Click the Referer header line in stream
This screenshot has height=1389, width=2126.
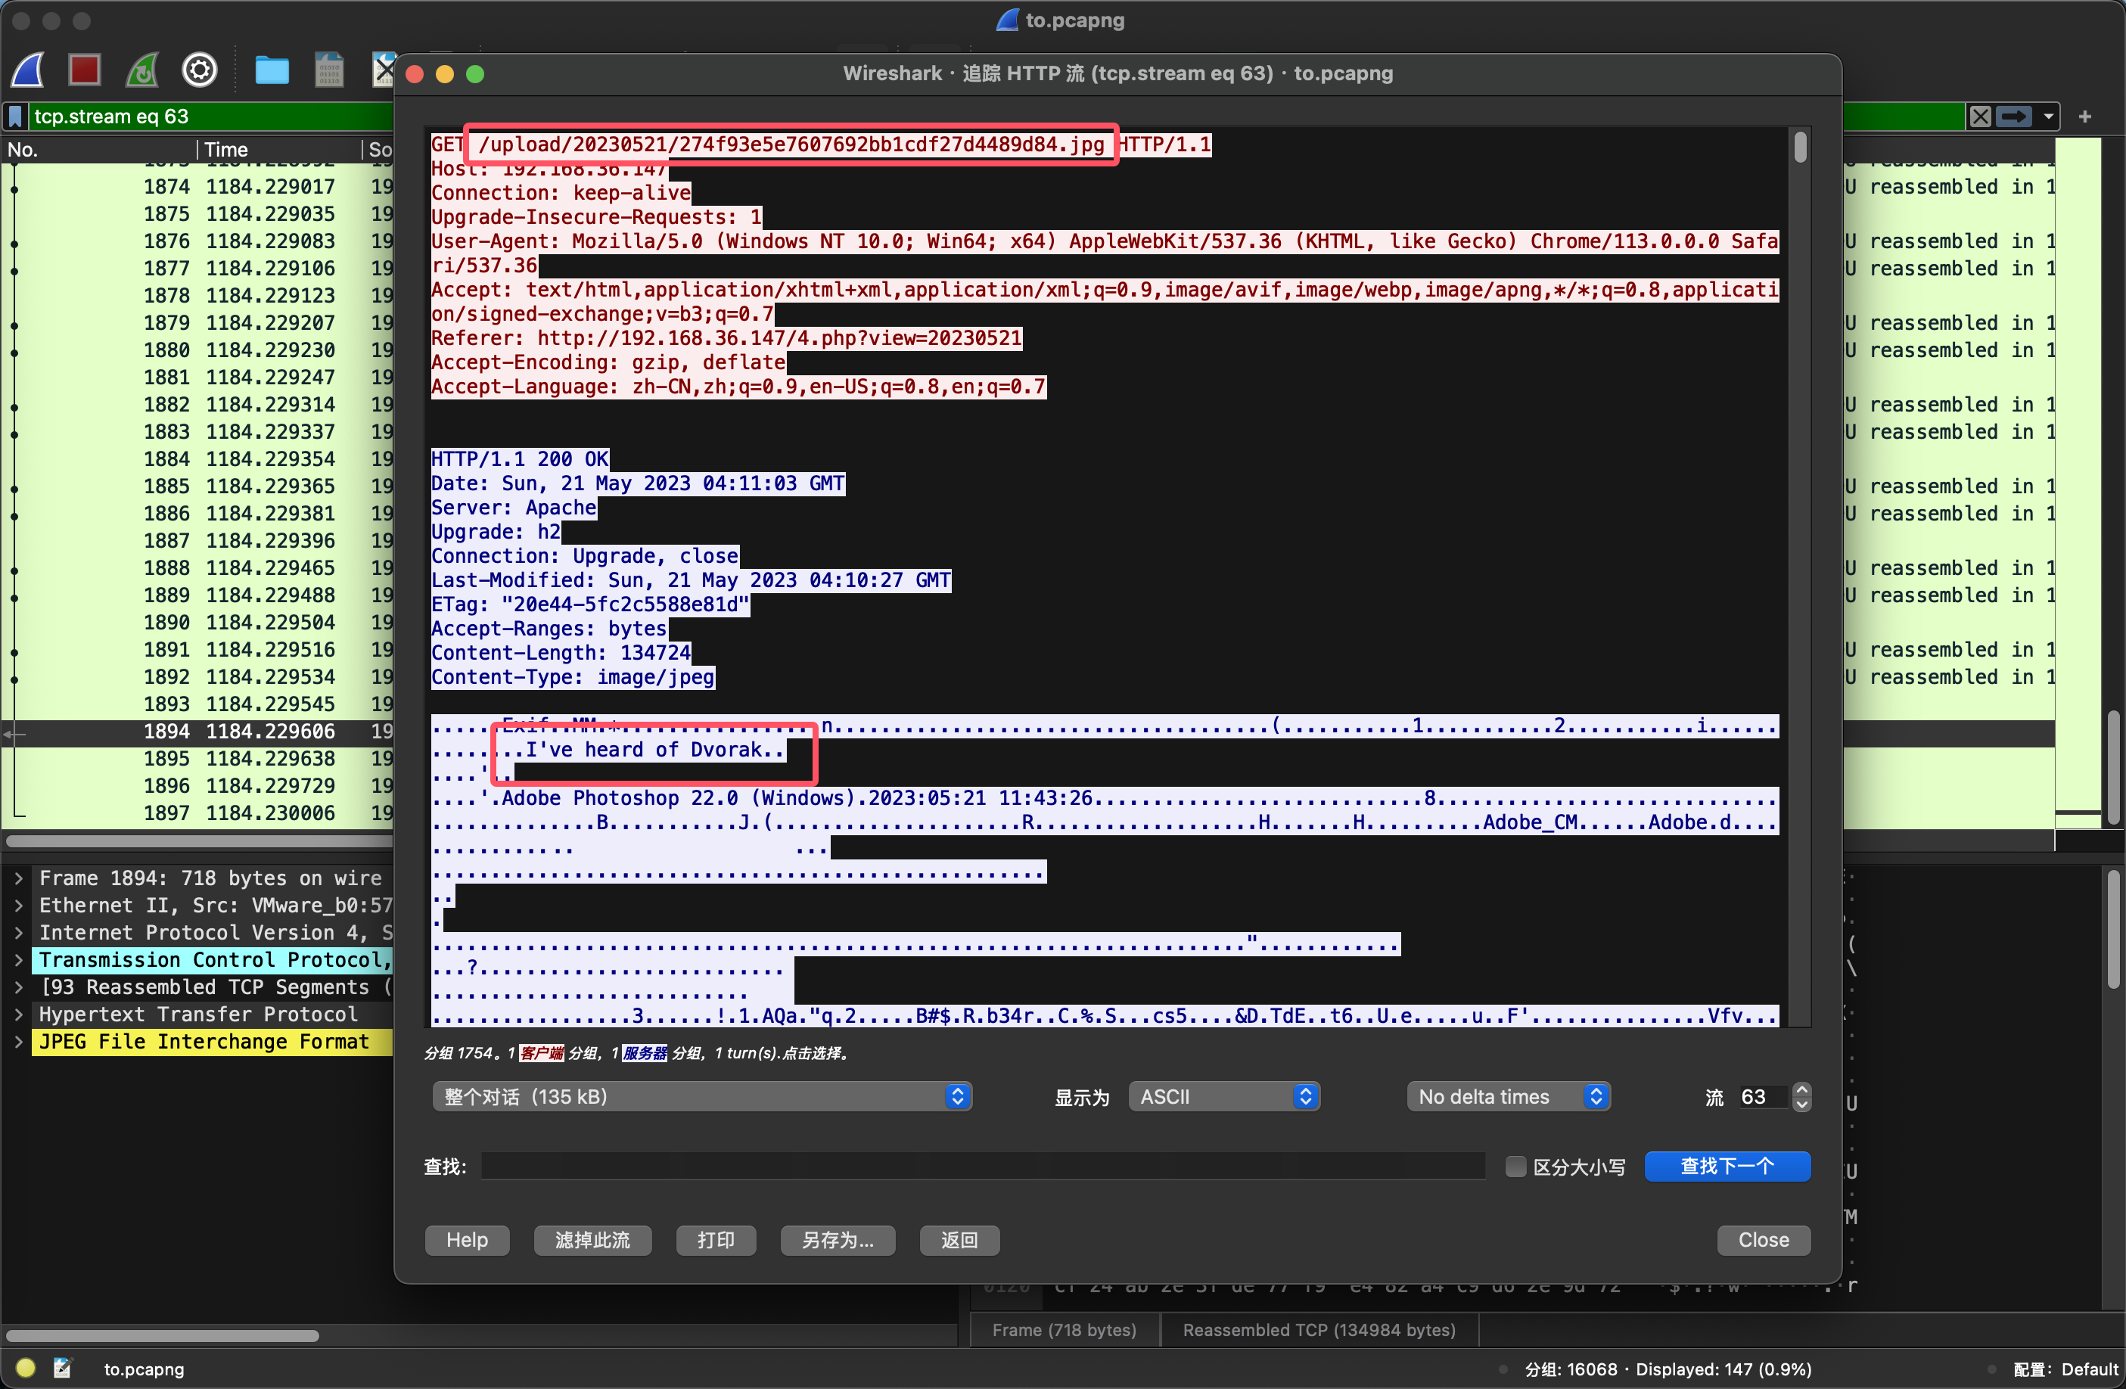726,338
